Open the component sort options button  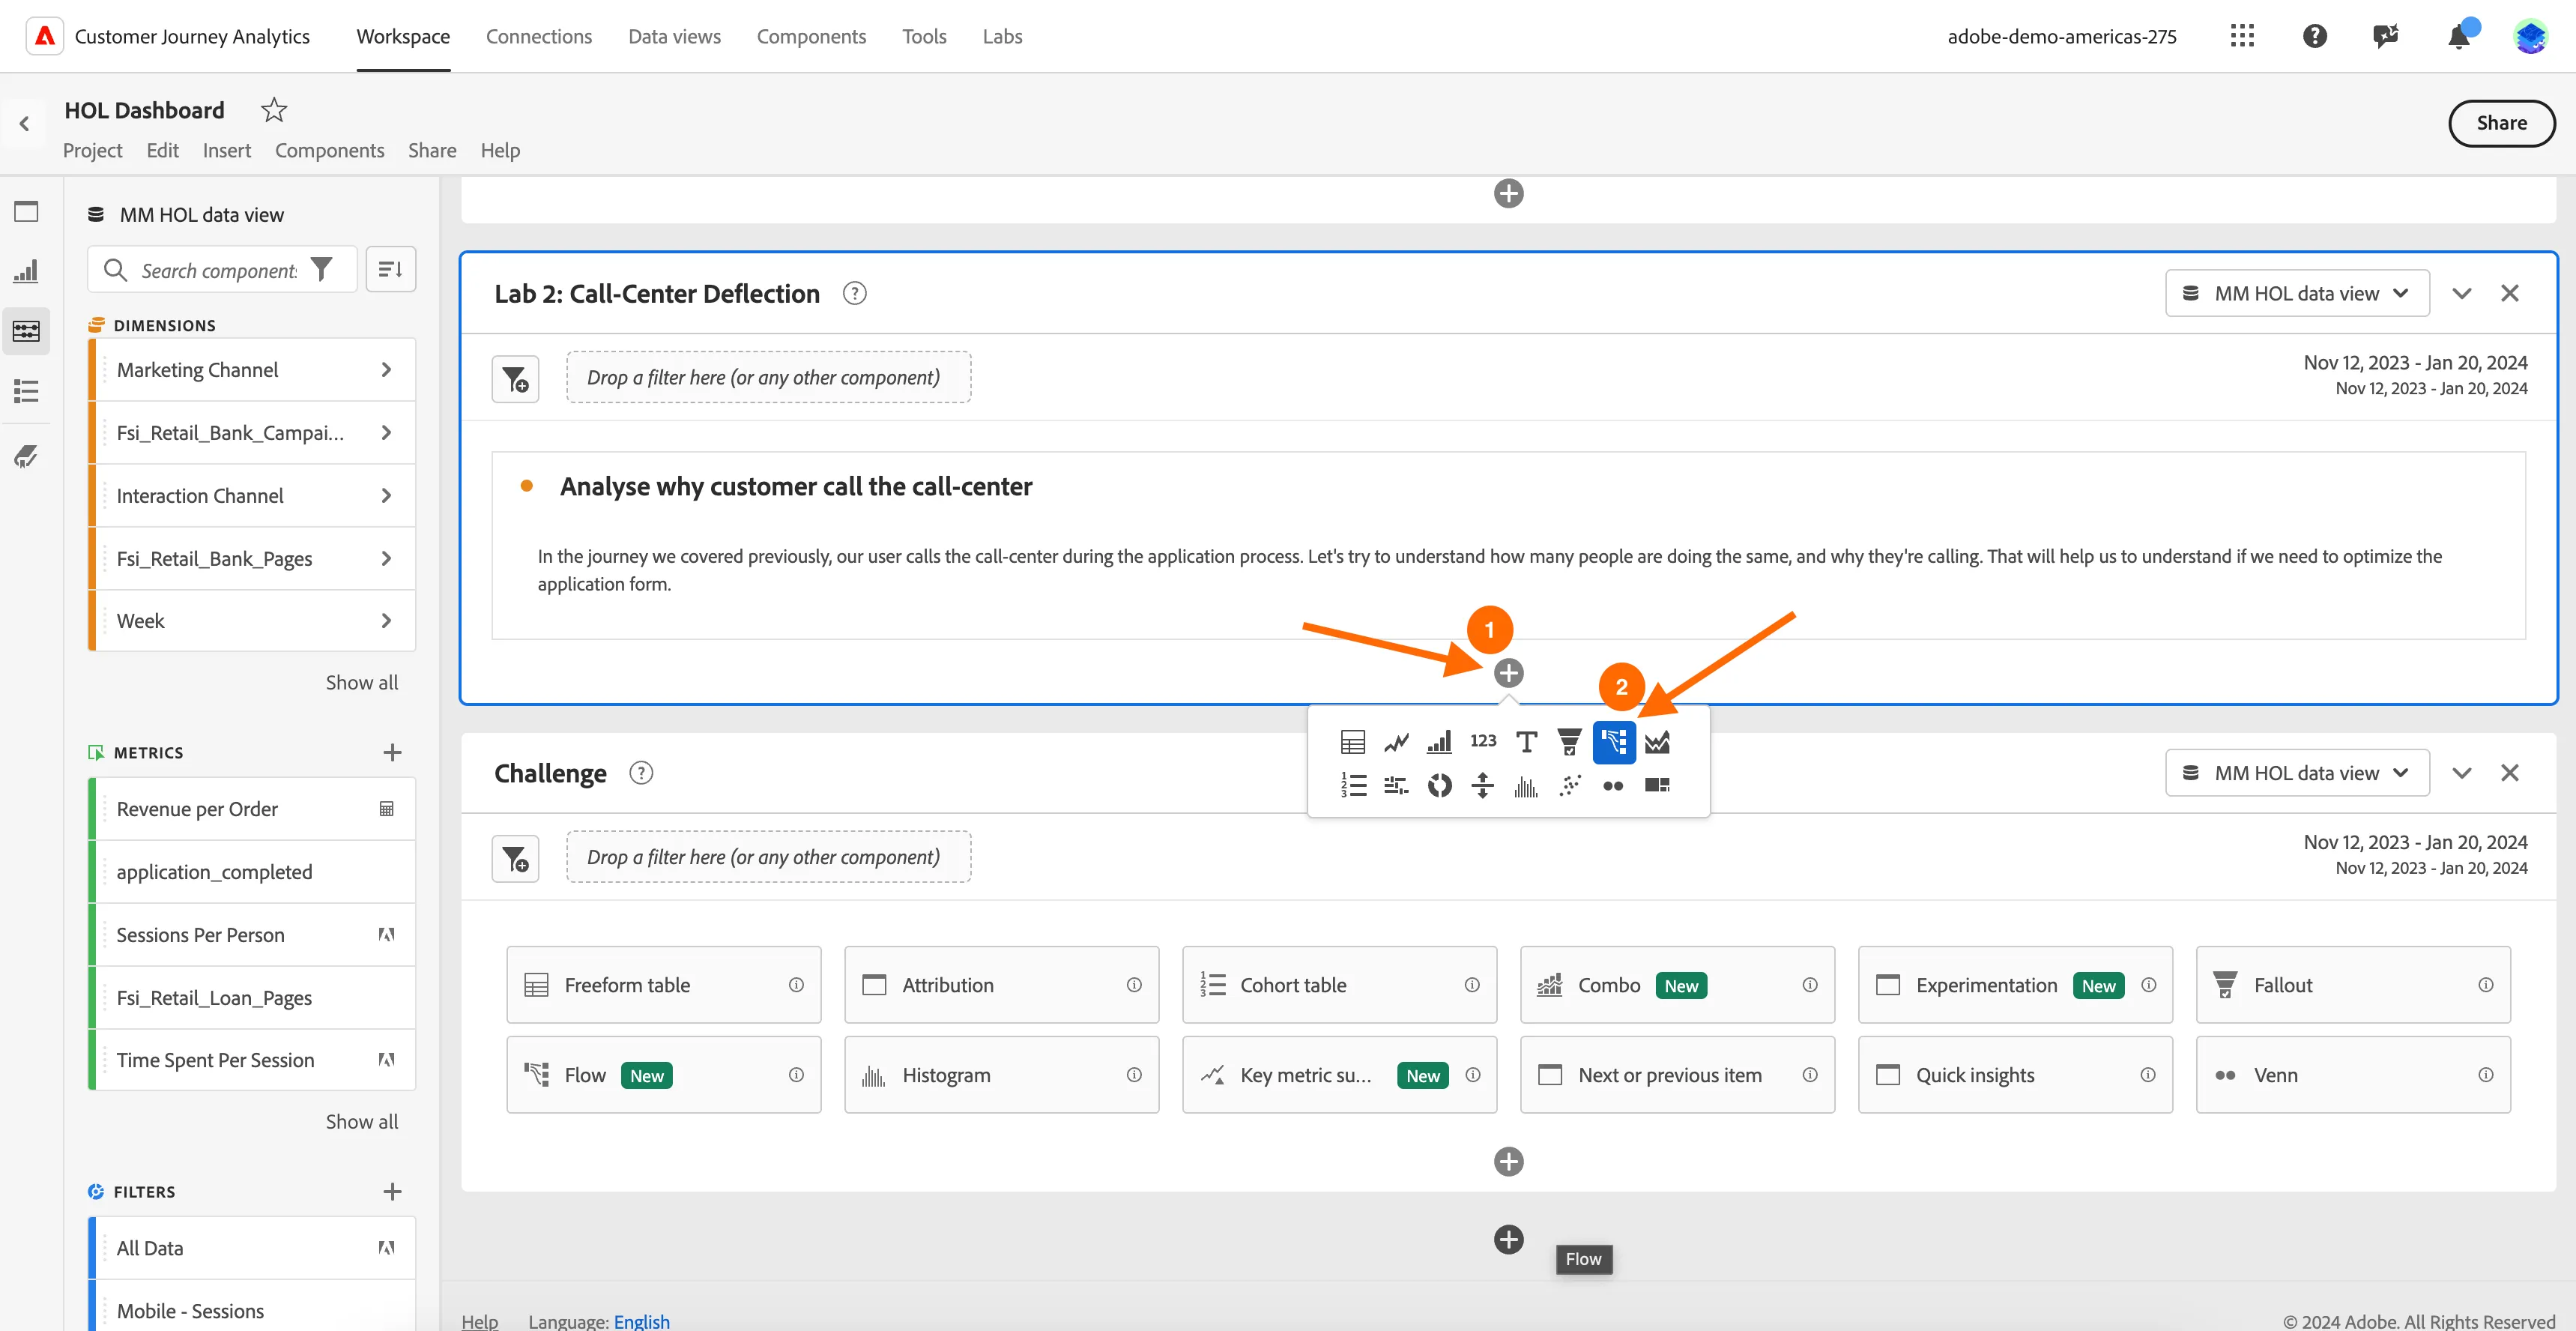[390, 269]
